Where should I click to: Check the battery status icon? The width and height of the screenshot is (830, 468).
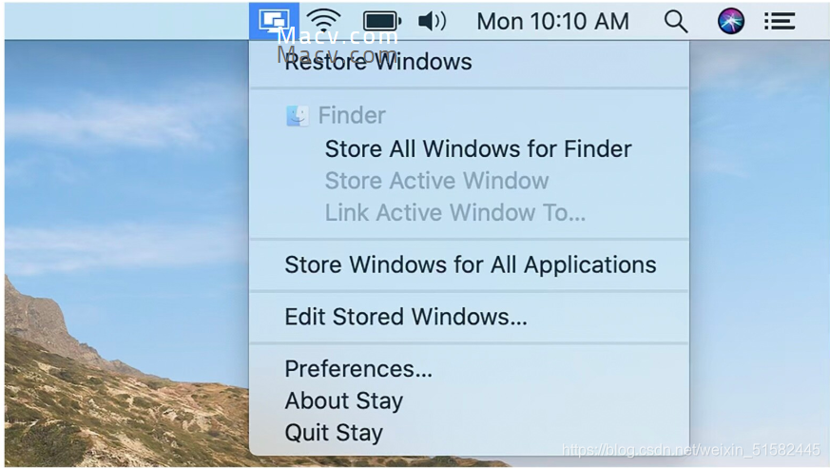pos(382,21)
